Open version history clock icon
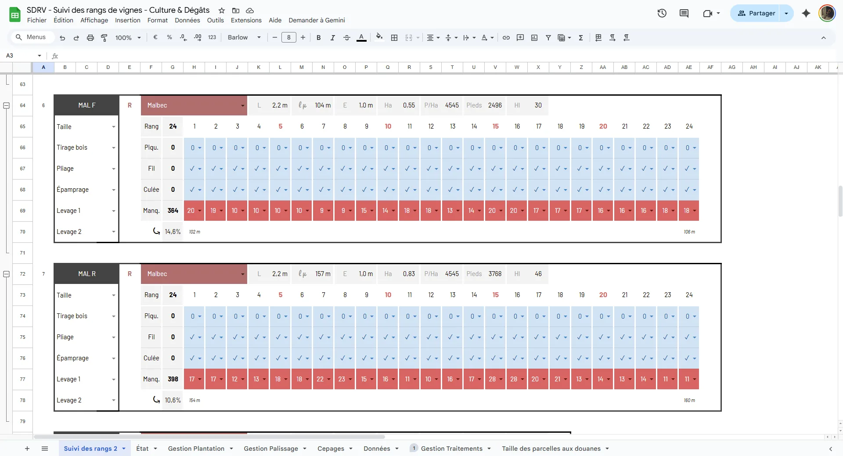The height and width of the screenshot is (456, 843). (x=662, y=13)
